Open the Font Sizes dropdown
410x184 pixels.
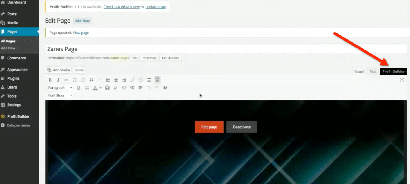point(60,95)
